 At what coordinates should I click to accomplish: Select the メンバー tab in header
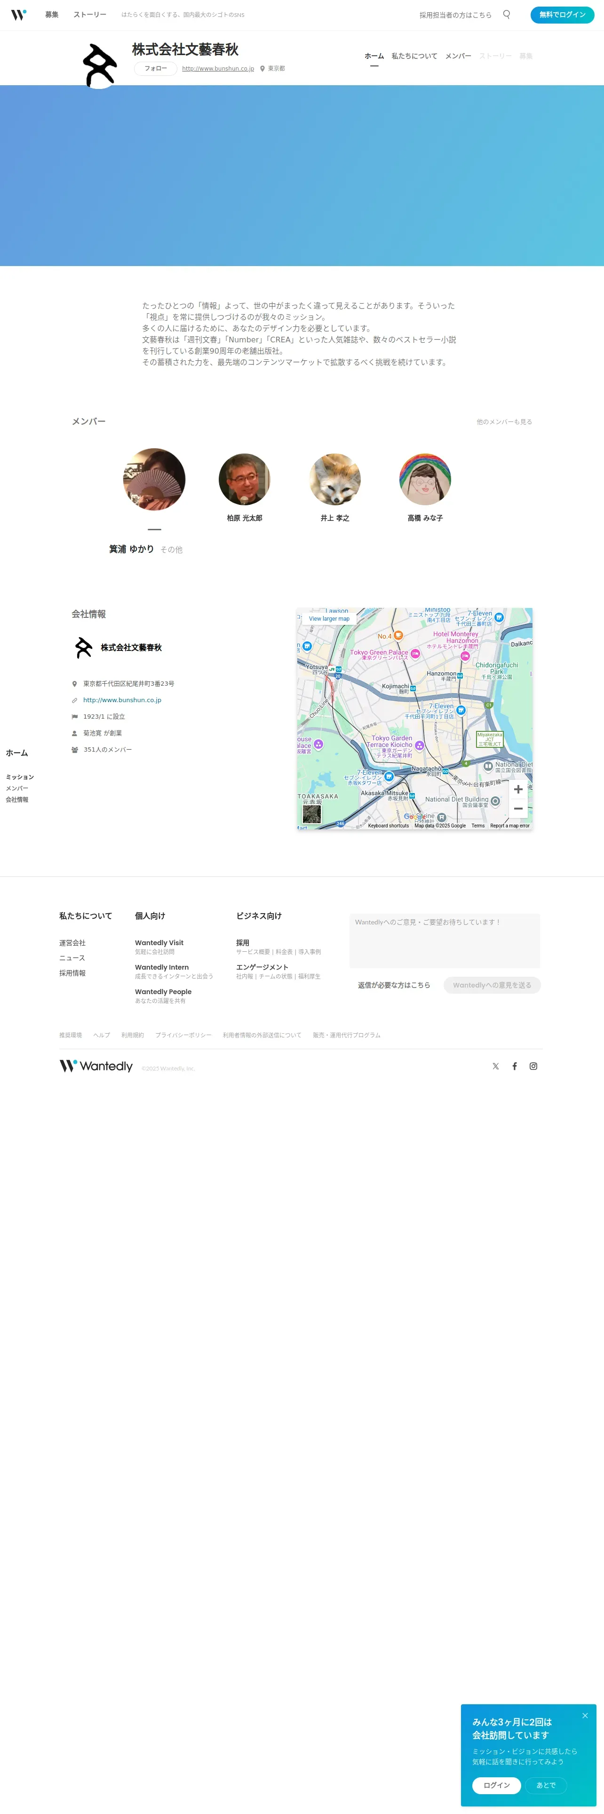[x=458, y=57]
